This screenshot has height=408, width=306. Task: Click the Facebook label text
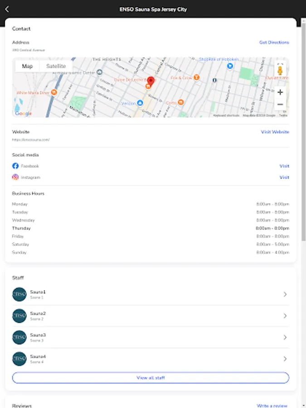[x=29, y=166]
